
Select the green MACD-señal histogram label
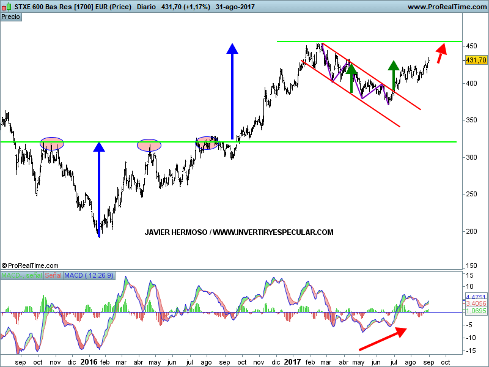point(21,276)
